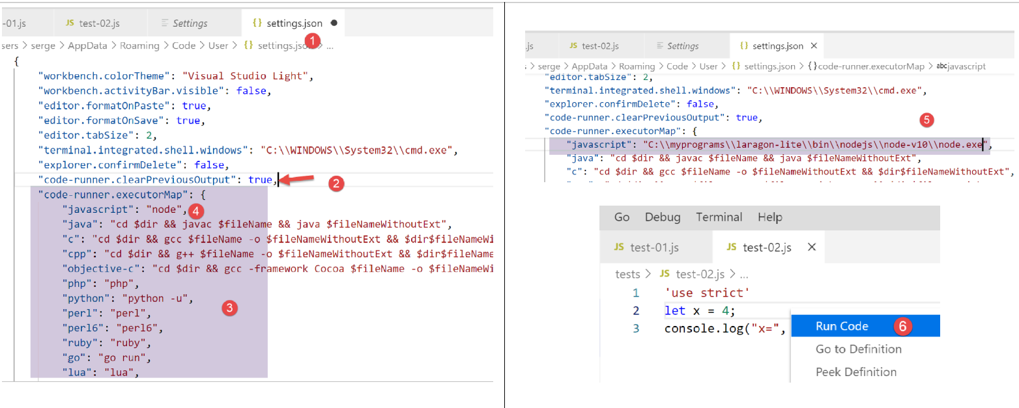Click the JS icon in the tests breadcrumb path

[665, 273]
